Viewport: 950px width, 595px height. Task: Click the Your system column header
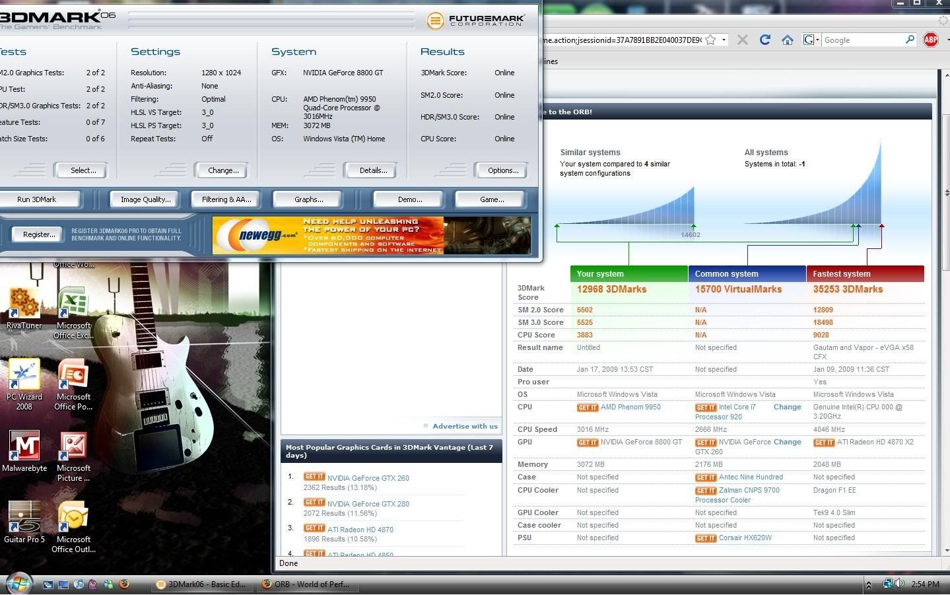[x=628, y=274]
